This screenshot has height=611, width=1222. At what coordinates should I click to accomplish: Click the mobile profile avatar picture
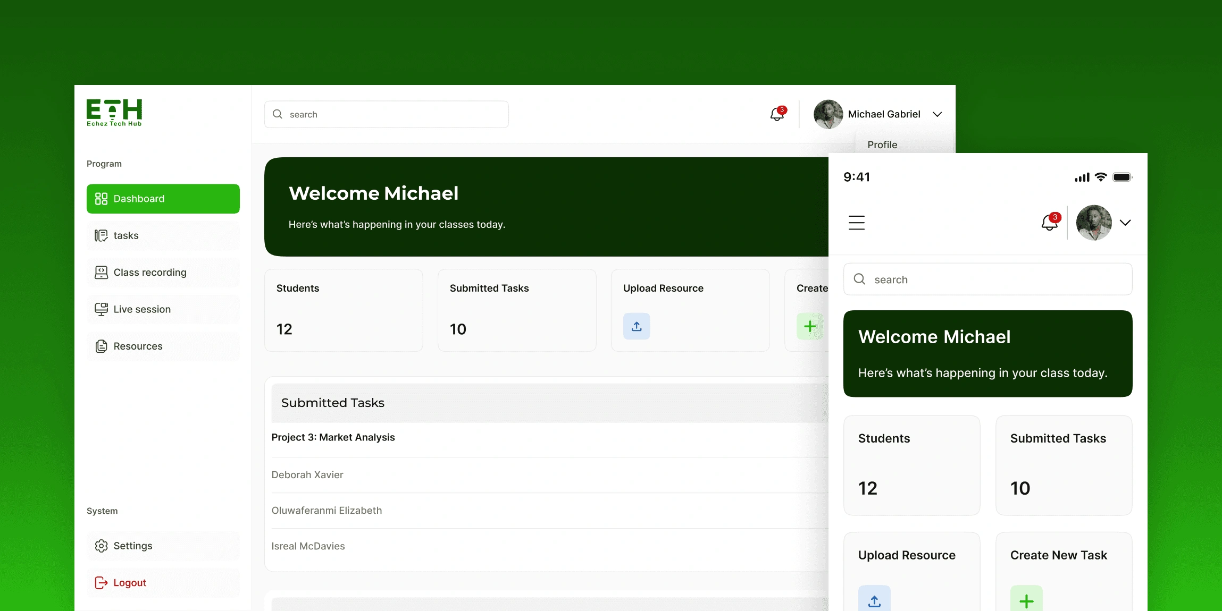point(1093,223)
